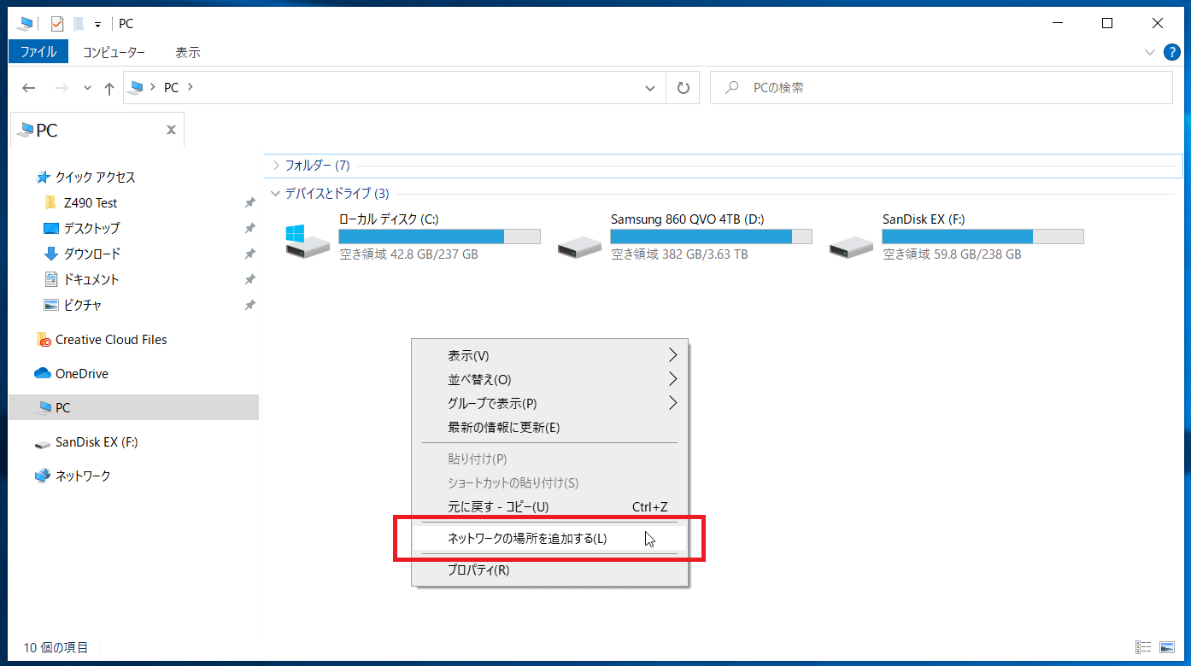Expand the address bar history dropdown

pos(650,88)
